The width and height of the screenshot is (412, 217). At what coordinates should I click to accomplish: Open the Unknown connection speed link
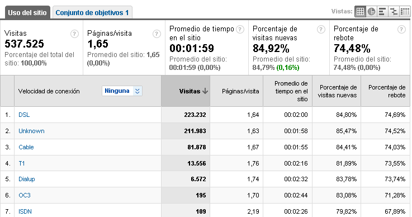coord(31,131)
